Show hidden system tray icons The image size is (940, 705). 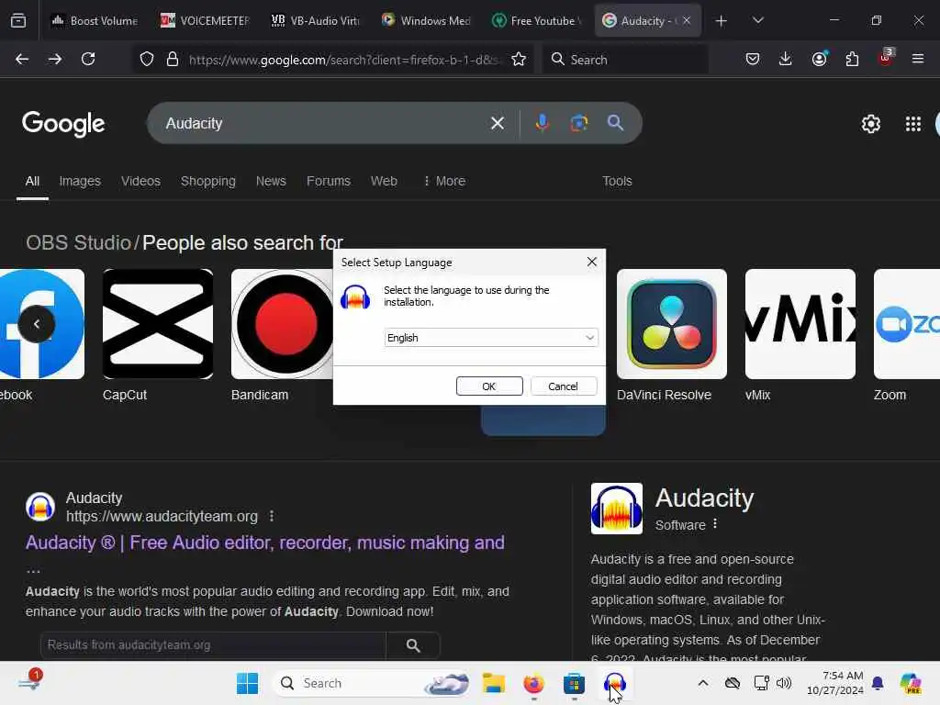click(703, 683)
